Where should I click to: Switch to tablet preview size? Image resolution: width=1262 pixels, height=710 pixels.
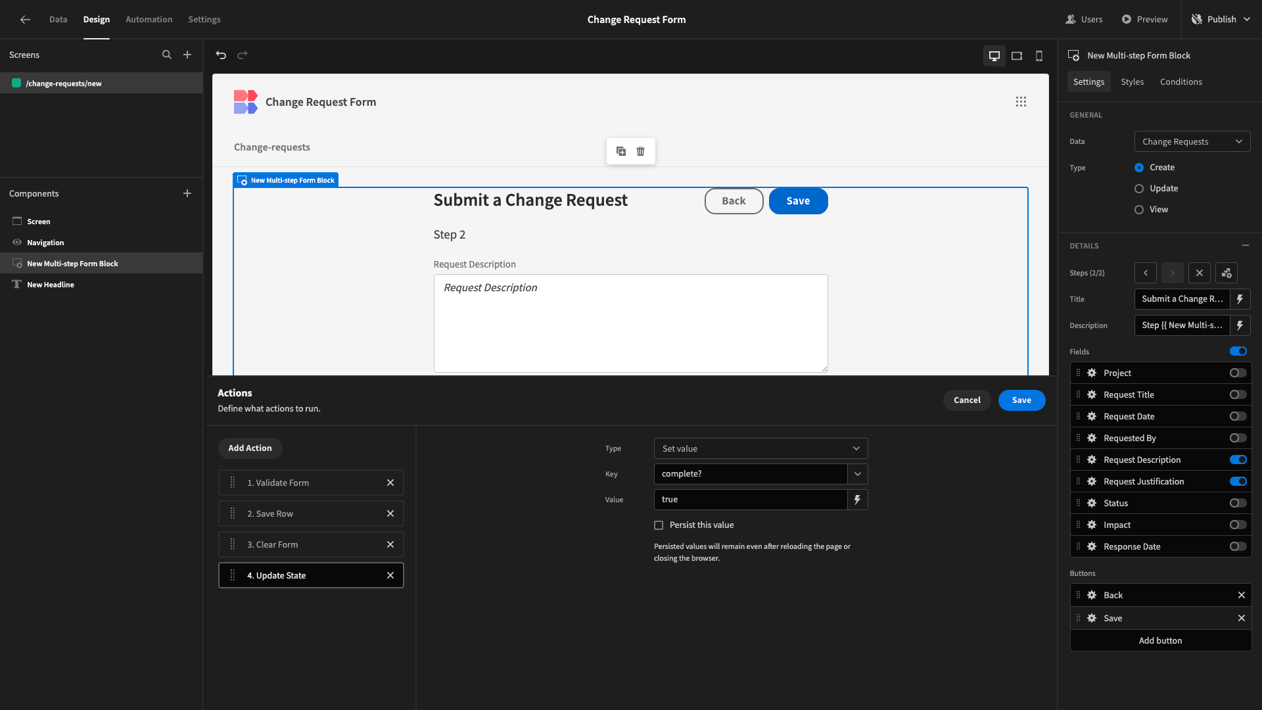click(1017, 56)
